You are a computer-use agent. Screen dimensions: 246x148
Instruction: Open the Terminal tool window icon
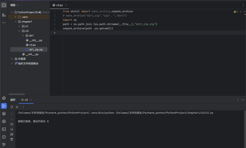click(4, 129)
